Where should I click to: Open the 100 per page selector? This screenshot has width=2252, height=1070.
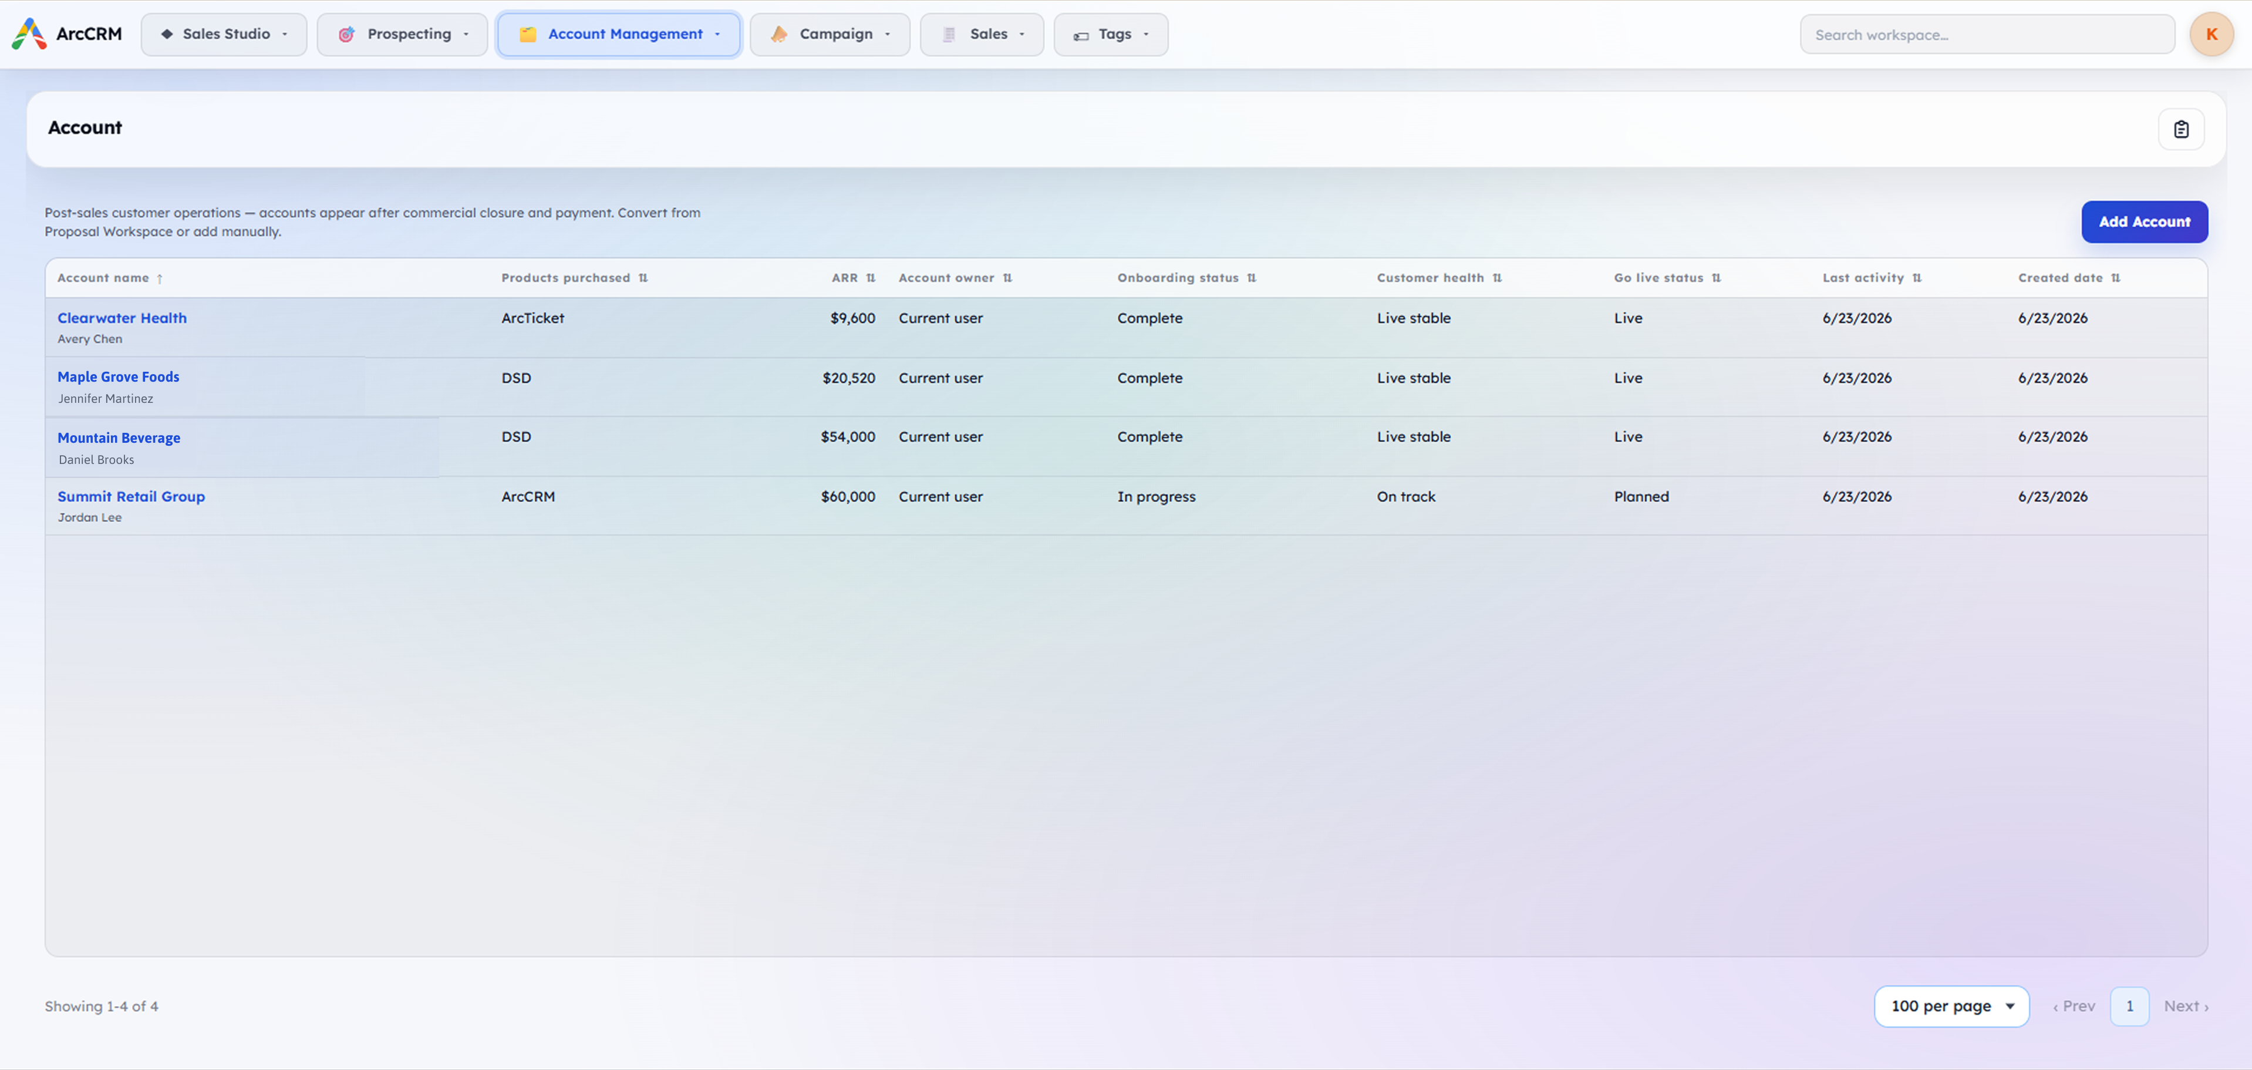[1950, 1006]
